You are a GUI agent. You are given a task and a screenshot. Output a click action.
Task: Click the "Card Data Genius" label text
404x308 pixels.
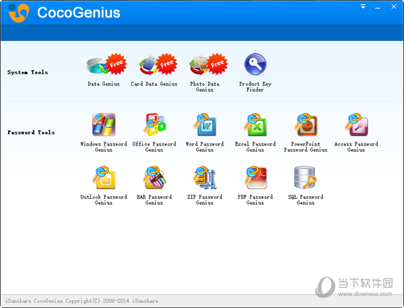click(x=154, y=84)
